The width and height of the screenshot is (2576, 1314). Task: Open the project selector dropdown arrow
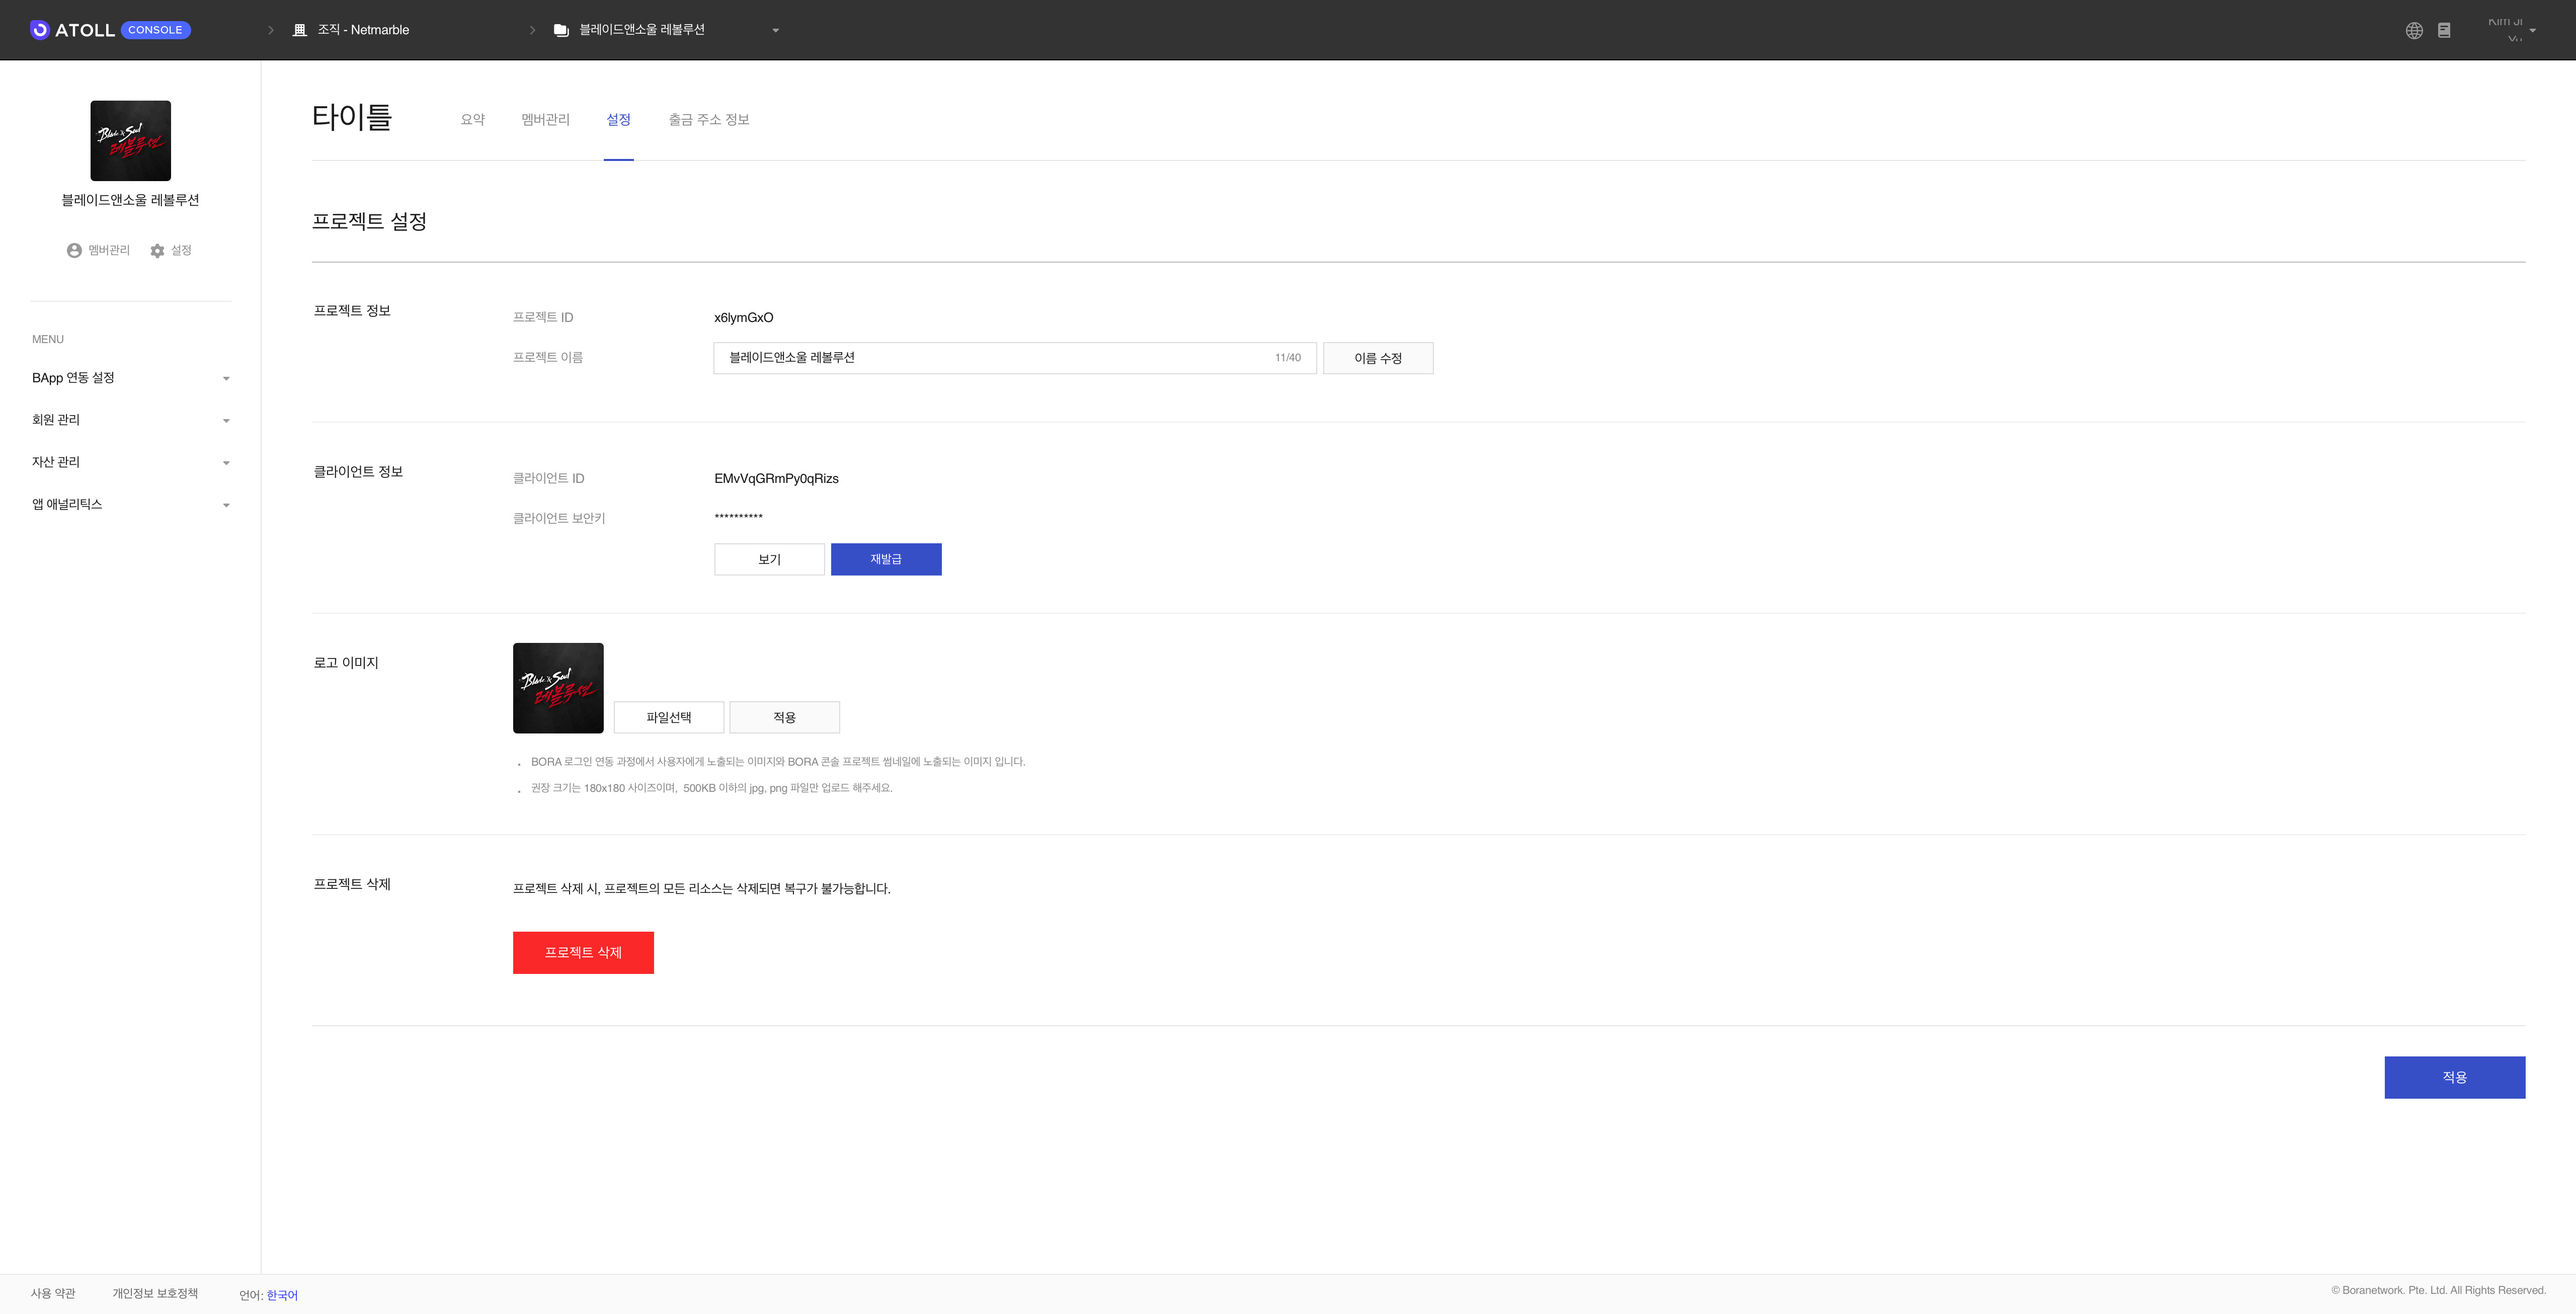(x=775, y=31)
